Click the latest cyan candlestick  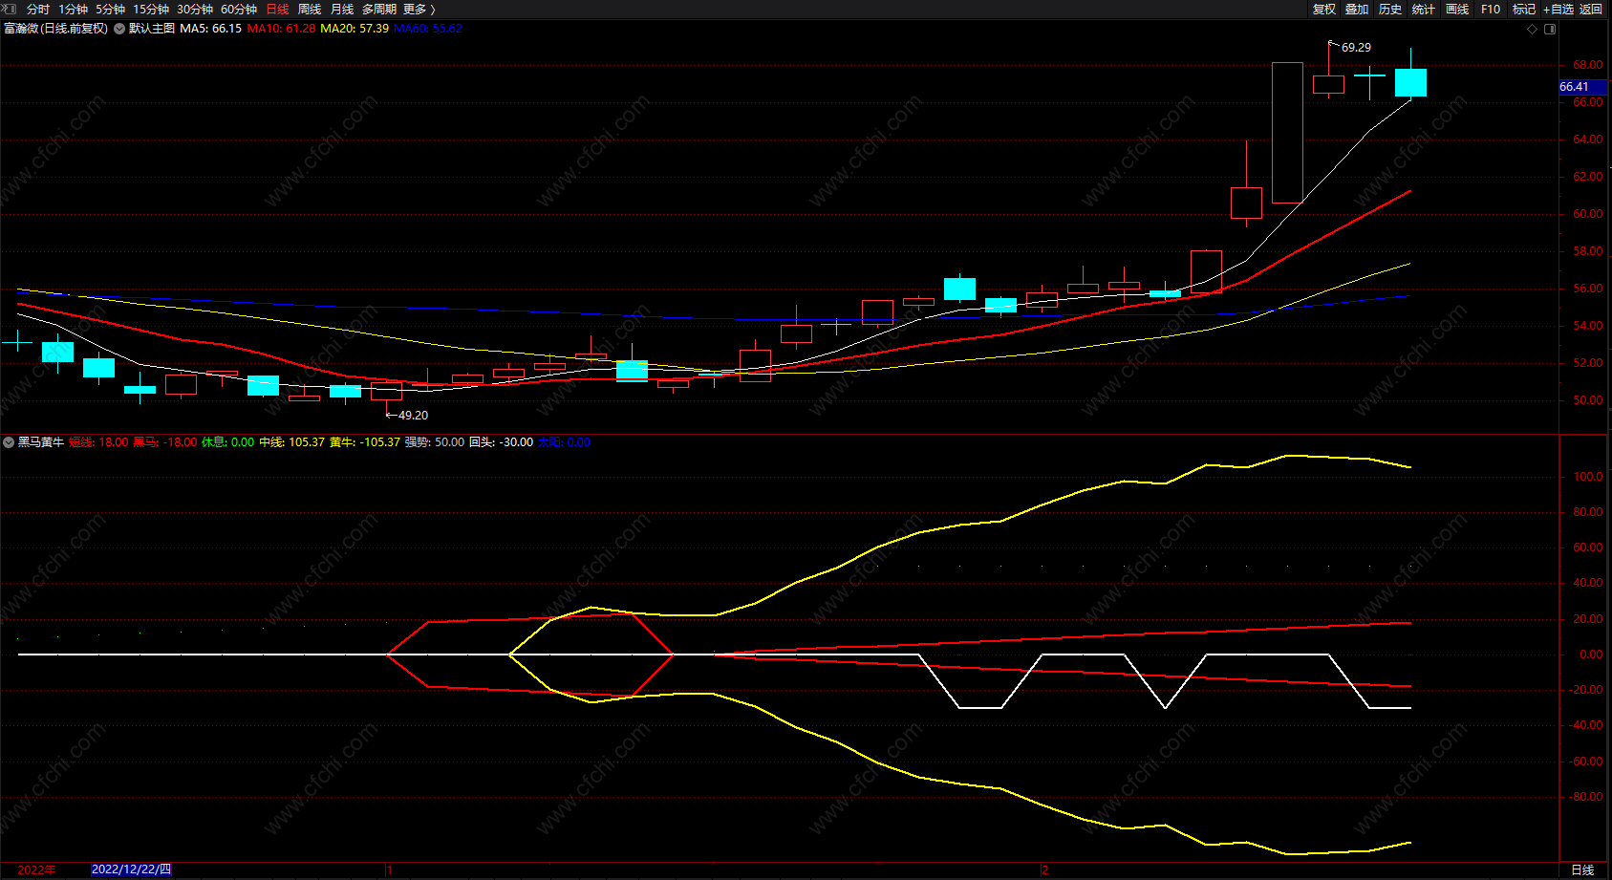1410,82
